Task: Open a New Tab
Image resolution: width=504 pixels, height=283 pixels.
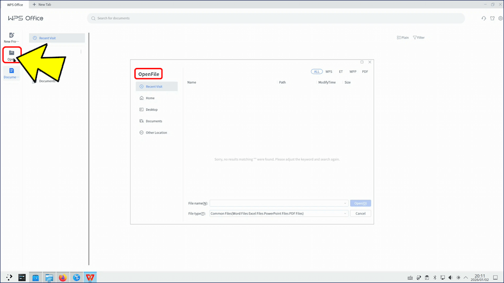Action: coord(42,4)
